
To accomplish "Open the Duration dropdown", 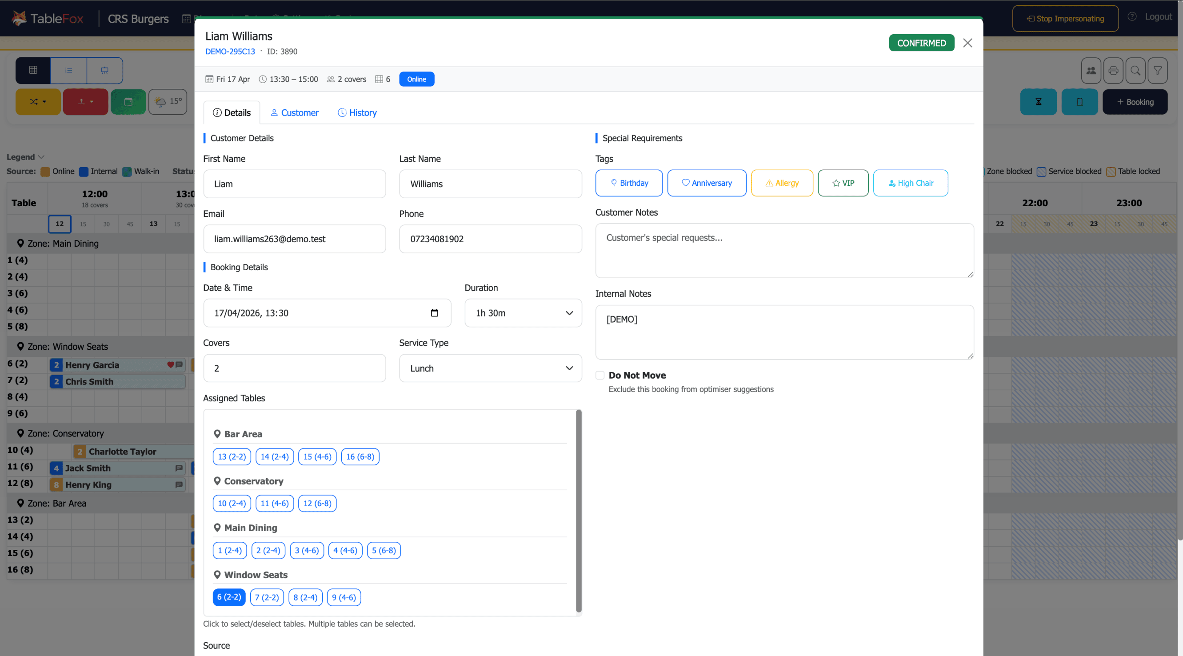I will tap(523, 313).
